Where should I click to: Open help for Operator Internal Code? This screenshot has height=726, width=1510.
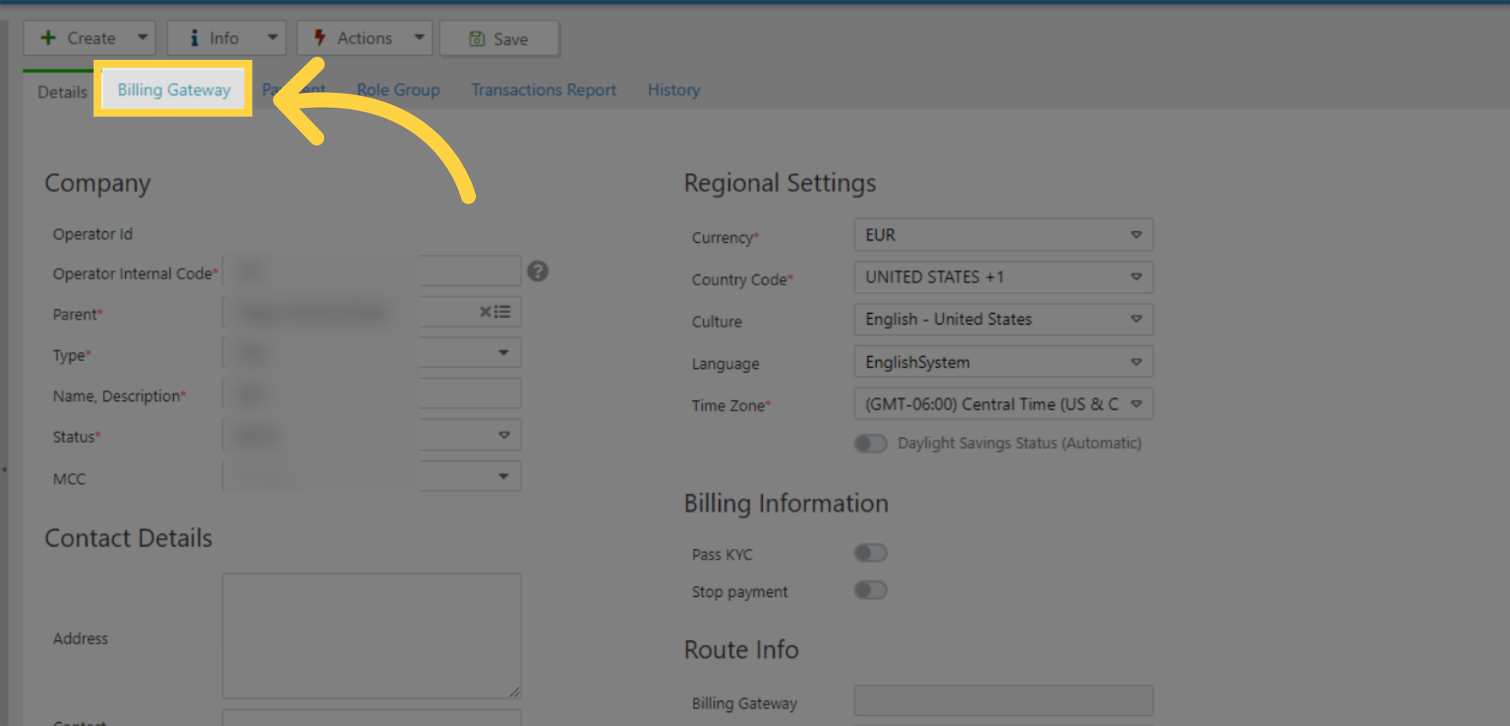538,271
